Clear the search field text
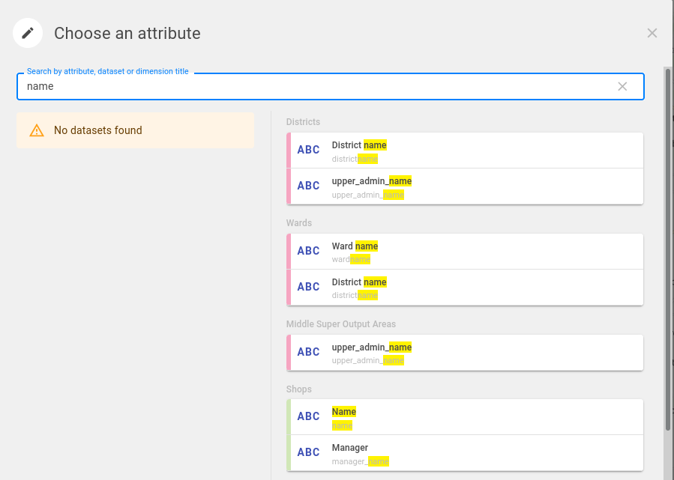The image size is (674, 480). click(x=622, y=86)
